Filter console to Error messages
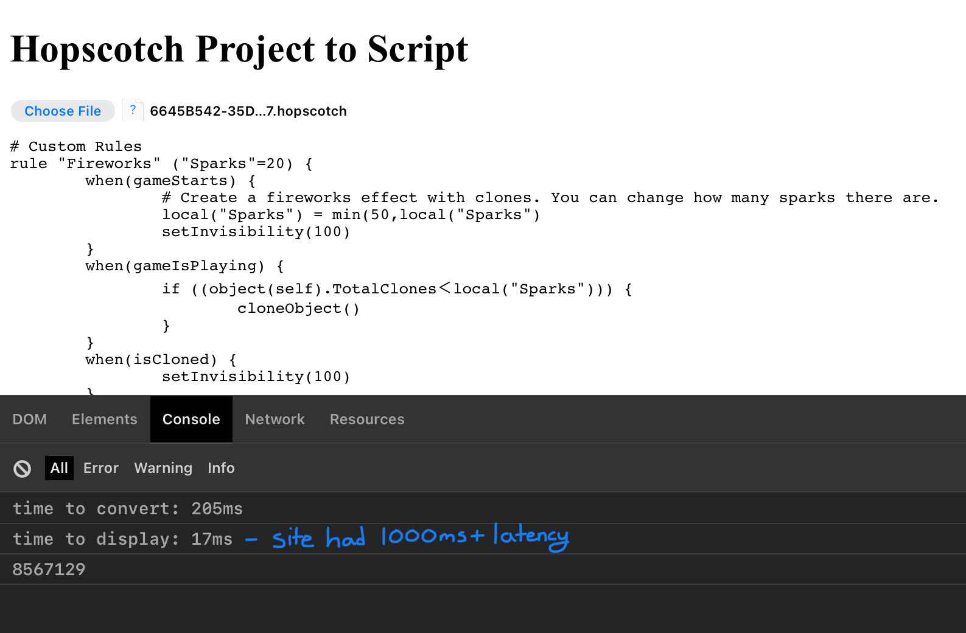 tap(101, 468)
